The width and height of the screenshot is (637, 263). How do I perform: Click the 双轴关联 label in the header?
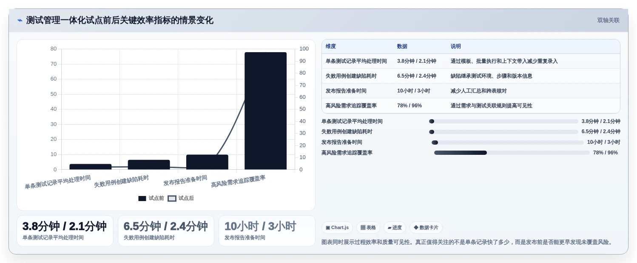pyautogui.click(x=608, y=20)
